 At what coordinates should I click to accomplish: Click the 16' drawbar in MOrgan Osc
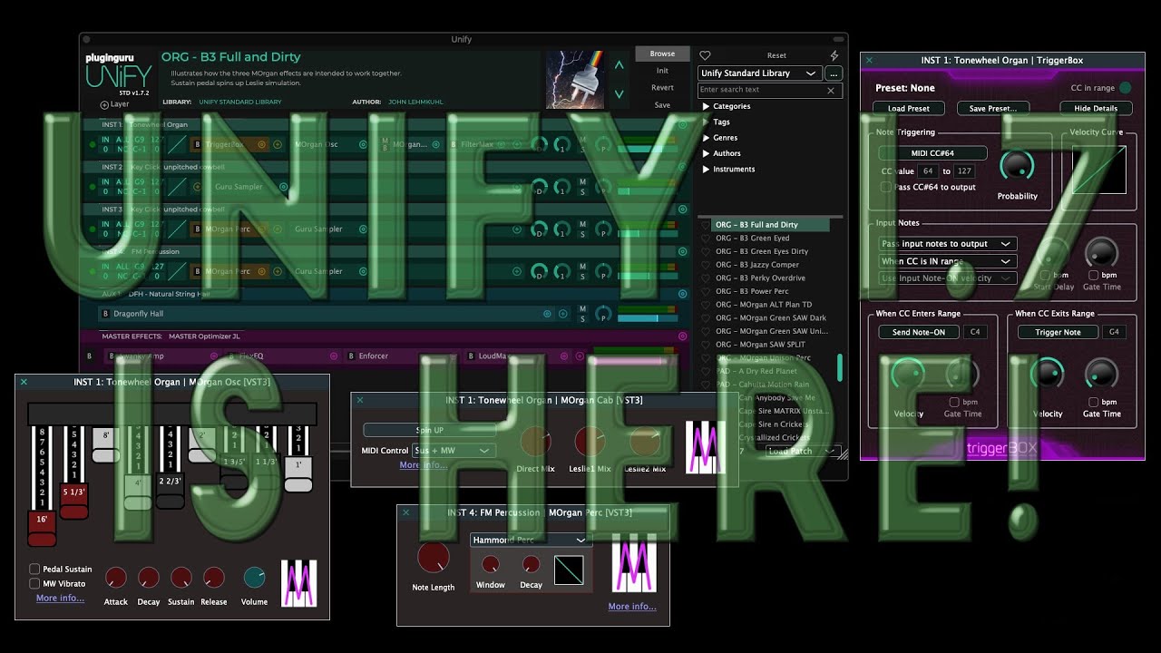point(42,528)
